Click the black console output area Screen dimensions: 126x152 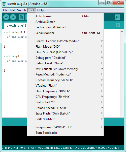point(14,136)
